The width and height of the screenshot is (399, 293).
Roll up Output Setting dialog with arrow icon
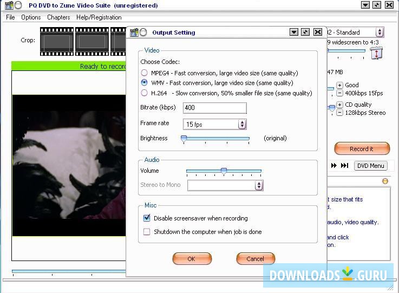click(294, 32)
